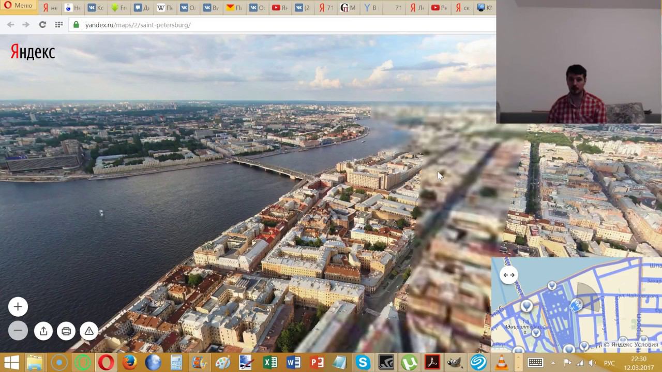This screenshot has height=372, width=662.
Task: Show hidden system tray icons
Action: point(553,363)
